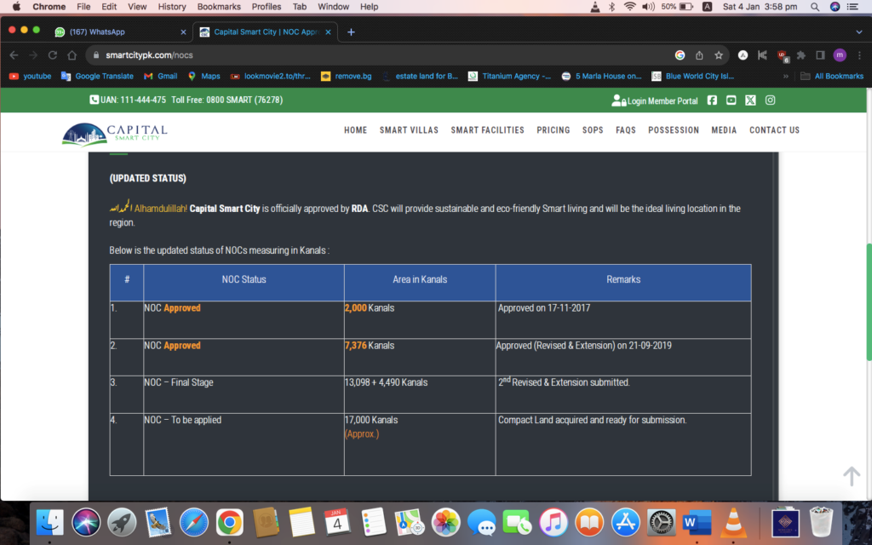Click the Google icon in address bar

680,55
